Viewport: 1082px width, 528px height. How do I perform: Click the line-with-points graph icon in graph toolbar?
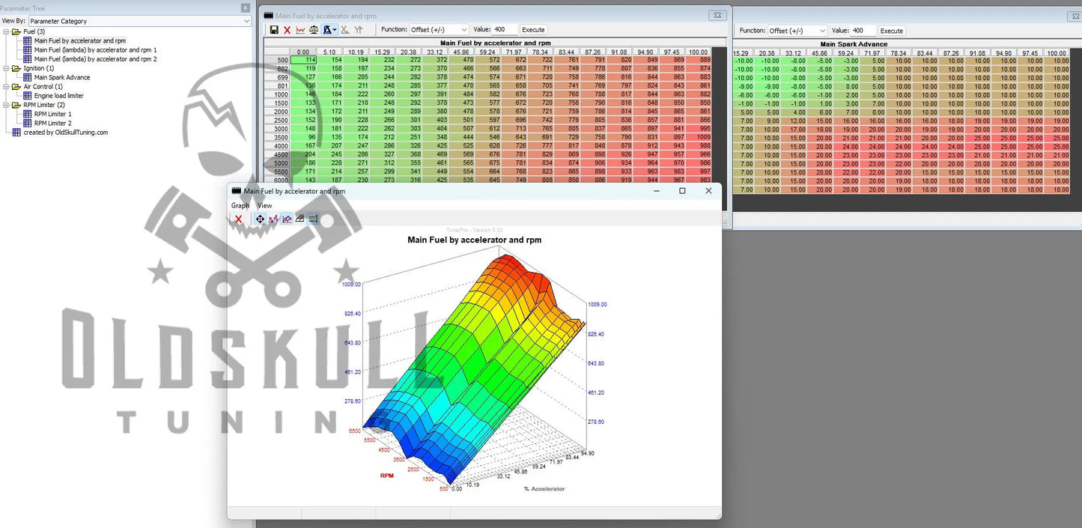tap(273, 219)
